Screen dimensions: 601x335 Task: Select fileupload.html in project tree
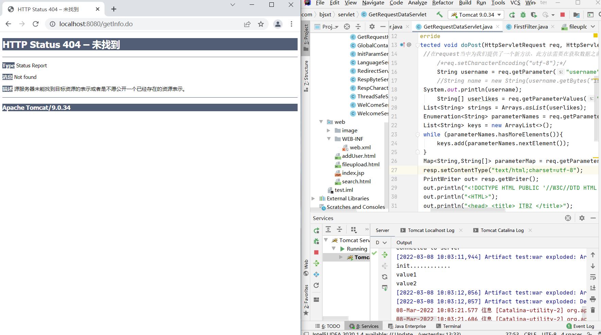point(361,164)
